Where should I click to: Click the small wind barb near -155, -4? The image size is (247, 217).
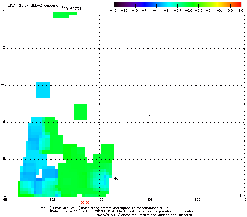click(164, 86)
